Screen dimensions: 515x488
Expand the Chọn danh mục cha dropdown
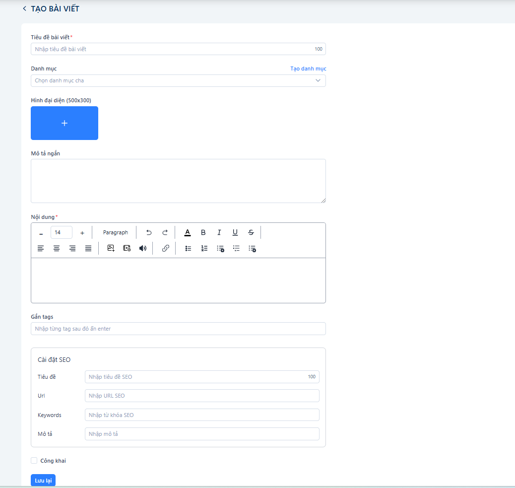(178, 80)
